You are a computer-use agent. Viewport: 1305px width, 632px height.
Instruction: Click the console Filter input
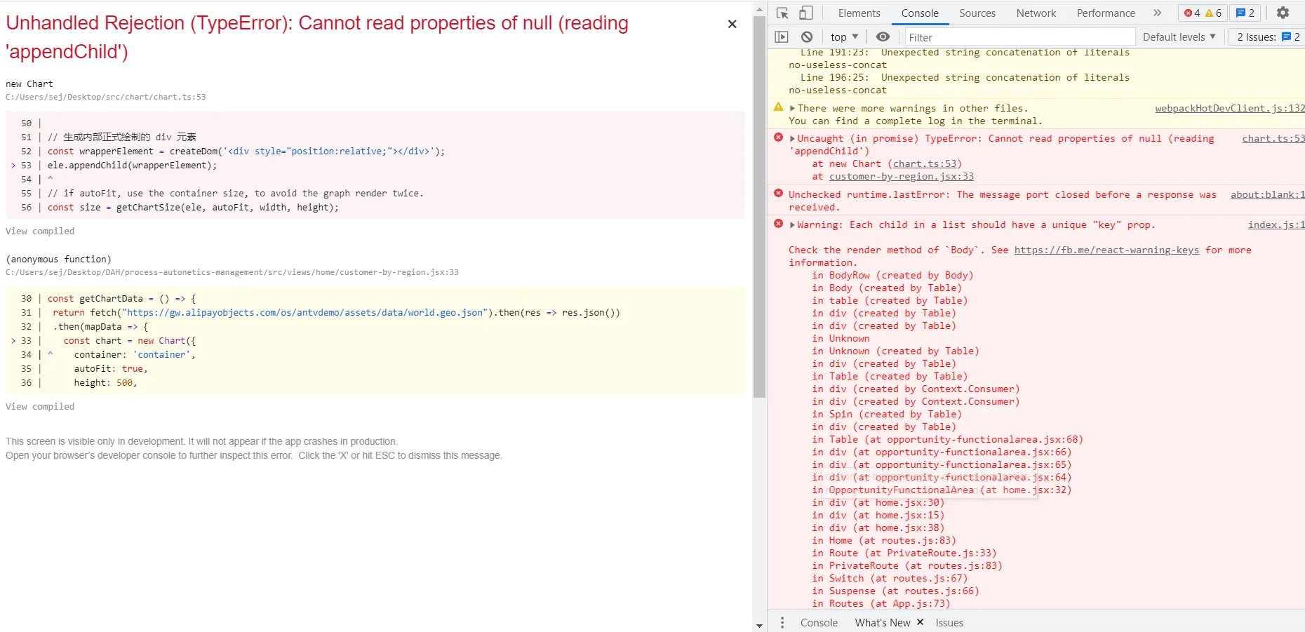[1019, 37]
